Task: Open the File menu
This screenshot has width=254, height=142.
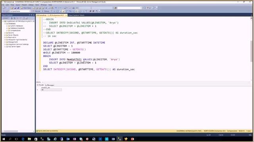Action: point(3,5)
